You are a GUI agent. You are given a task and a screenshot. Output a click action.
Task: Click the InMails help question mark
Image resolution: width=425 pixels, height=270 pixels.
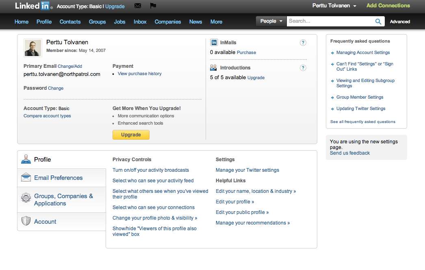click(303, 43)
